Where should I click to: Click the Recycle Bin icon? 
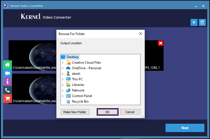68,101
